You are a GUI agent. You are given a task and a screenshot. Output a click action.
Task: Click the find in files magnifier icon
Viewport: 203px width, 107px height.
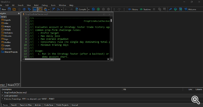click(x=165, y=9)
